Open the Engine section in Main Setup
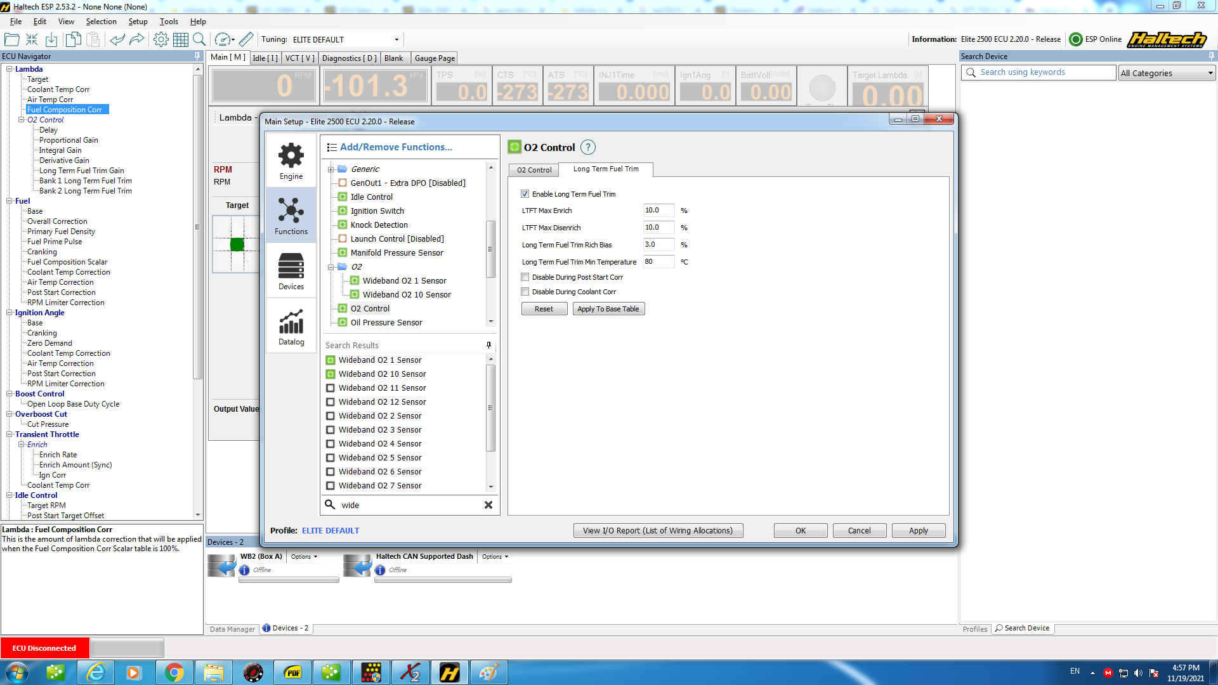This screenshot has width=1218, height=685. click(291, 161)
